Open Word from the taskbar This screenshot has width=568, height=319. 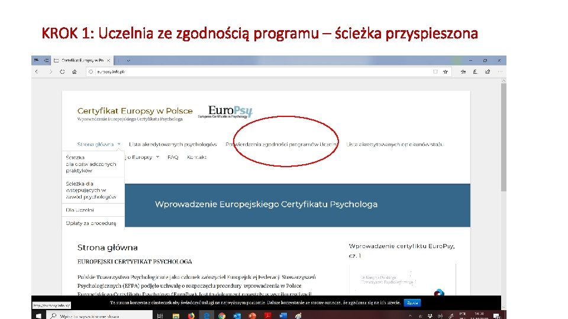[283, 315]
